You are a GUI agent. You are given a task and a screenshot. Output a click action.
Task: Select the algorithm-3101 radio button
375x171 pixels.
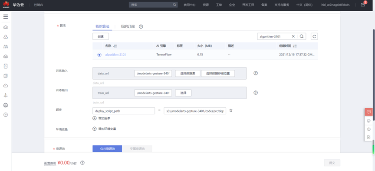(x=99, y=55)
